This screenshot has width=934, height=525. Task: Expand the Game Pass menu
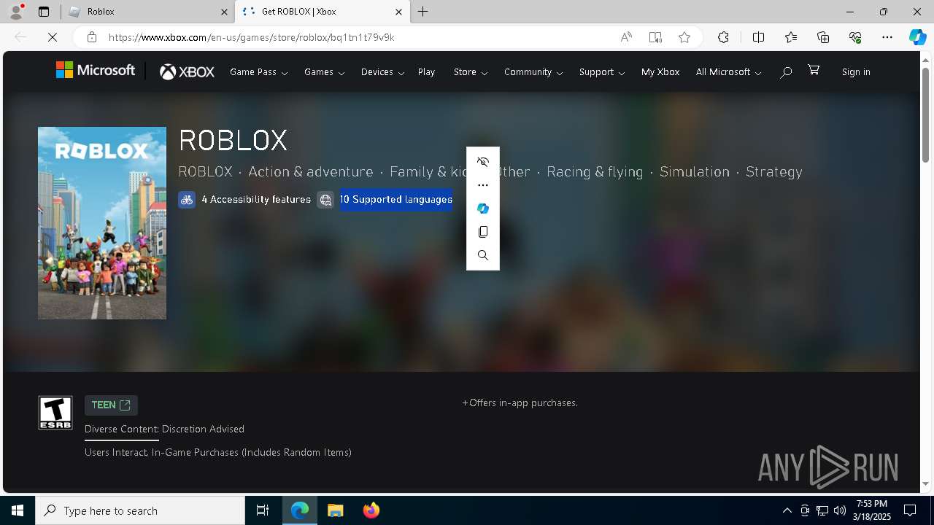258,72
